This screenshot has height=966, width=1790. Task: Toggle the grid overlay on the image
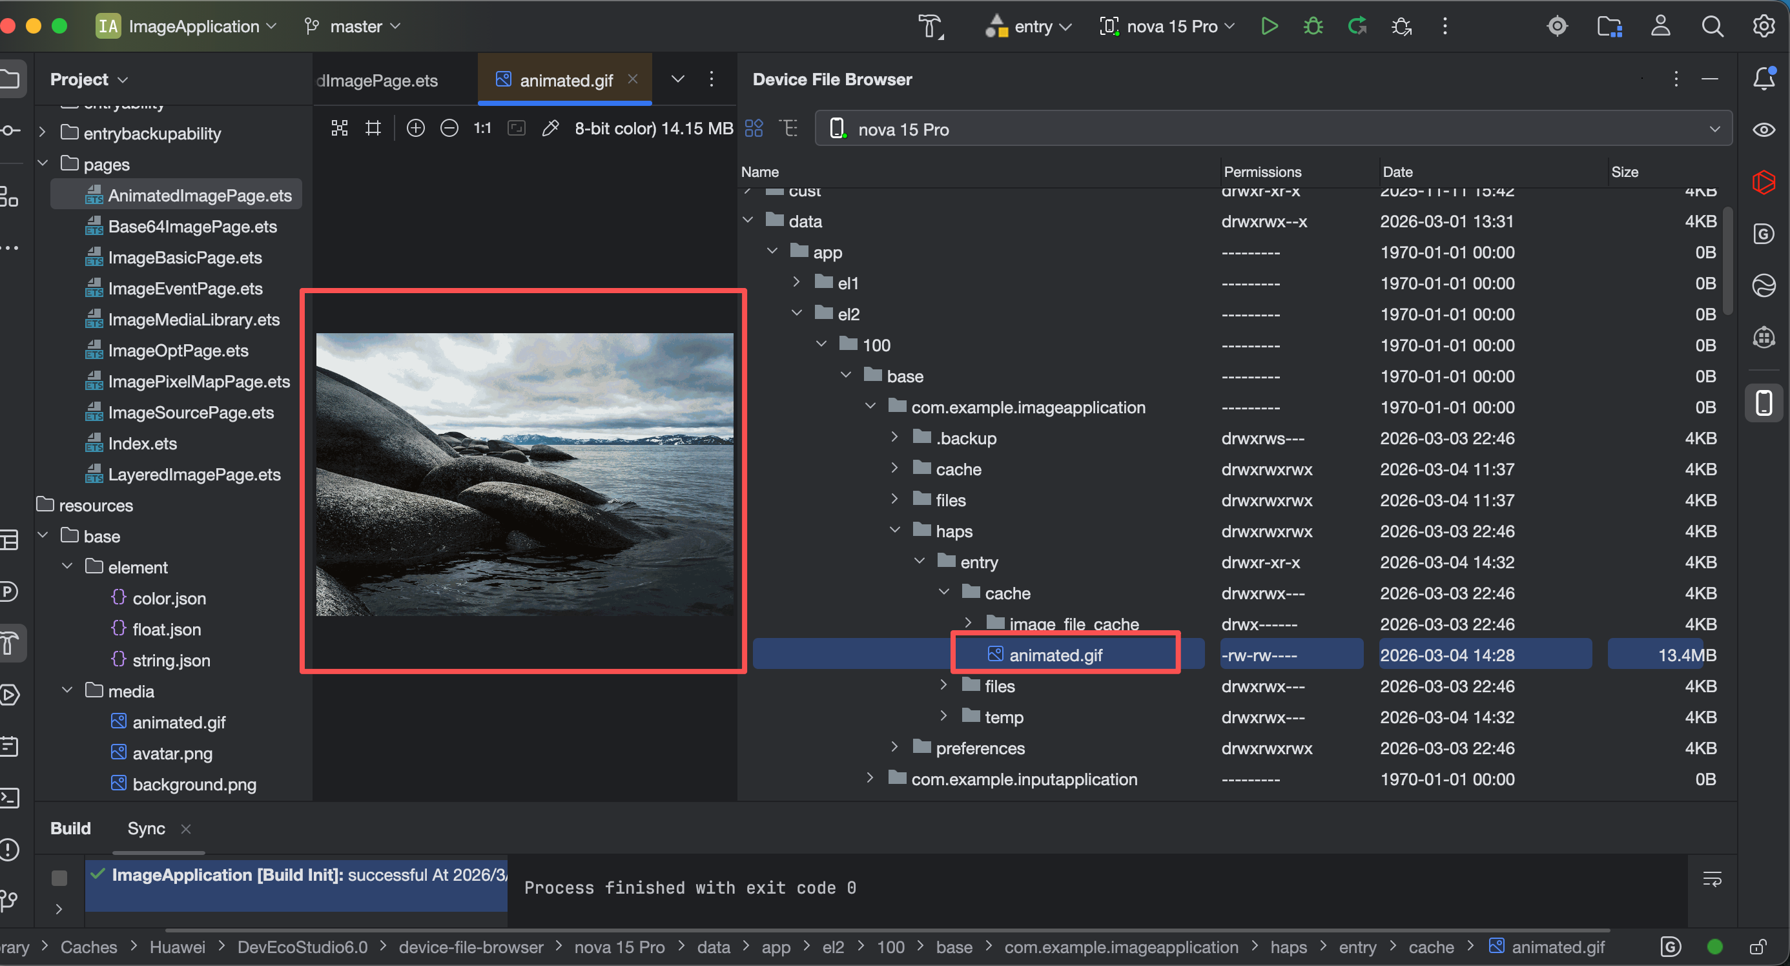tap(373, 128)
